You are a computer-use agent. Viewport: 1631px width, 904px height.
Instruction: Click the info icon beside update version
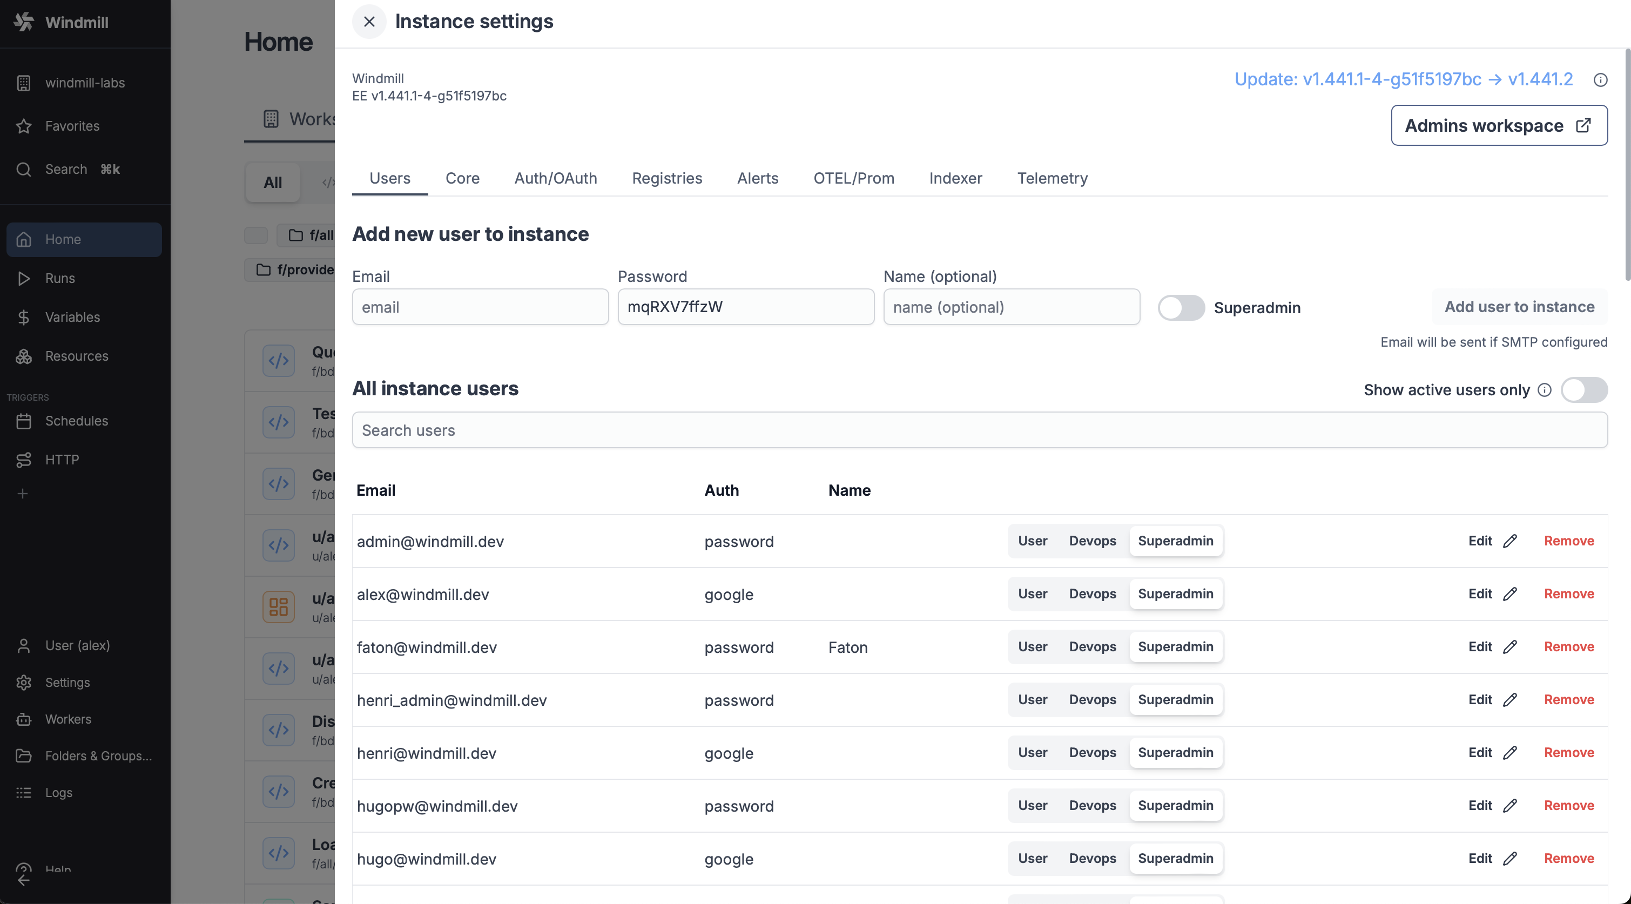pos(1600,80)
